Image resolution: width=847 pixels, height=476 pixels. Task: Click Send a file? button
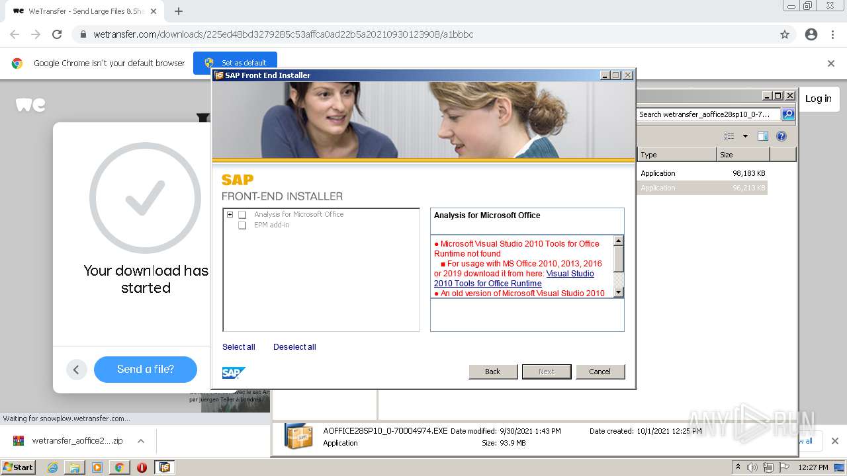point(146,370)
